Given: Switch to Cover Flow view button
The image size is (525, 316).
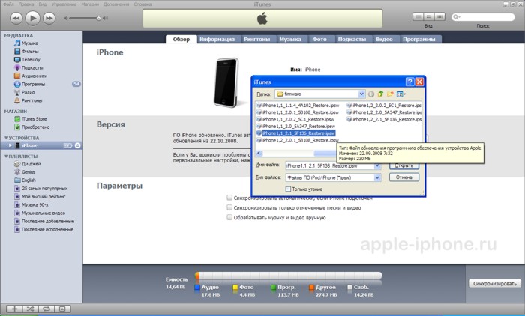Looking at the screenshot, I should pyautogui.click(x=439, y=16).
